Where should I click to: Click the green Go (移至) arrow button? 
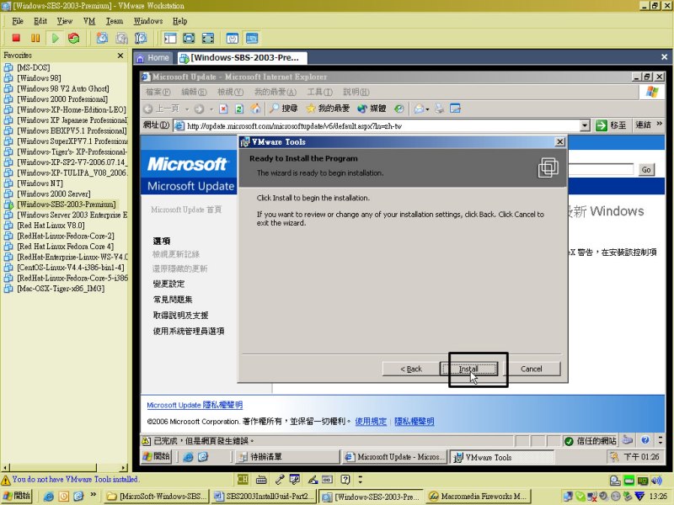click(612, 125)
